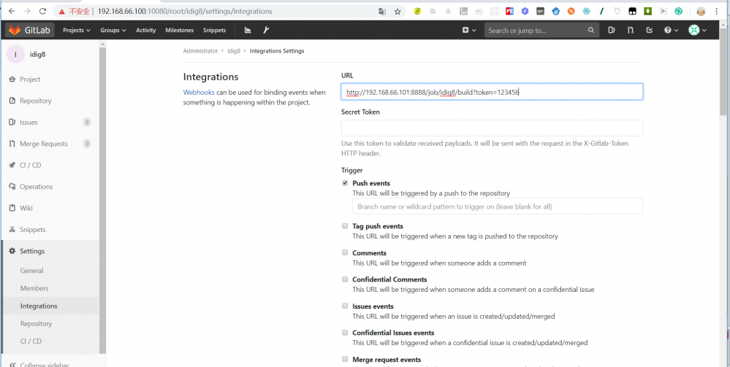Open the issues icon in top navbar
Image resolution: width=730 pixels, height=367 pixels.
tap(612, 30)
